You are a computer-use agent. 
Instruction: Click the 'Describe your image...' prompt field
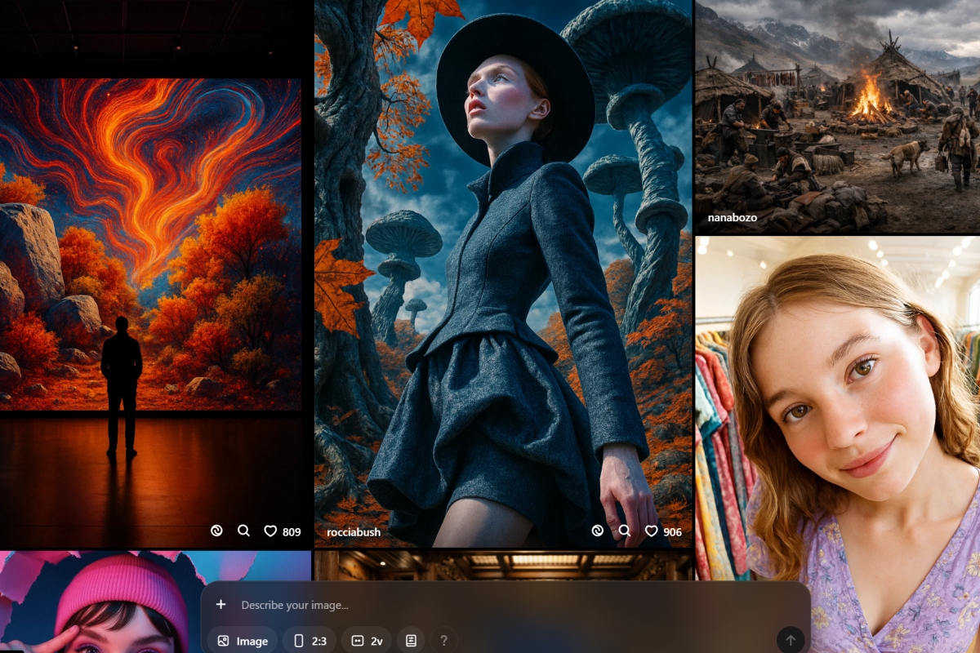pyautogui.click(x=490, y=605)
